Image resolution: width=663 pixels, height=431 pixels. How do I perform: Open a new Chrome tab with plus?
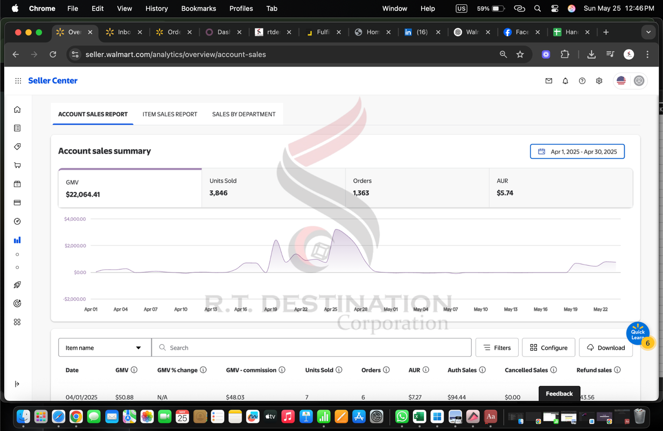(606, 32)
